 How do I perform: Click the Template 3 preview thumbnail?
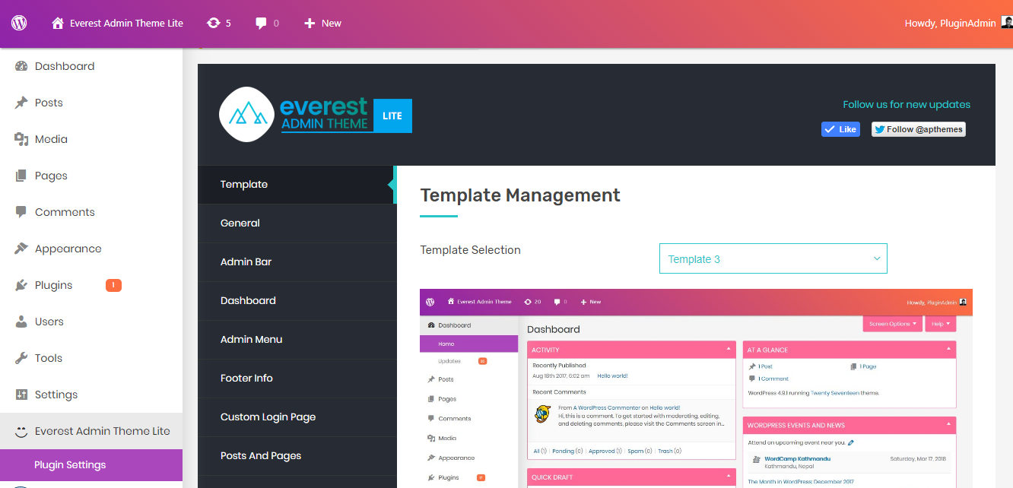[x=696, y=388]
